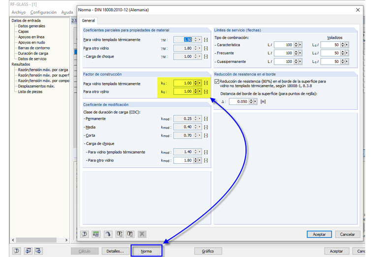Click reset default values arrow icon
Screen dimensions: 374x257
tap(108, 234)
